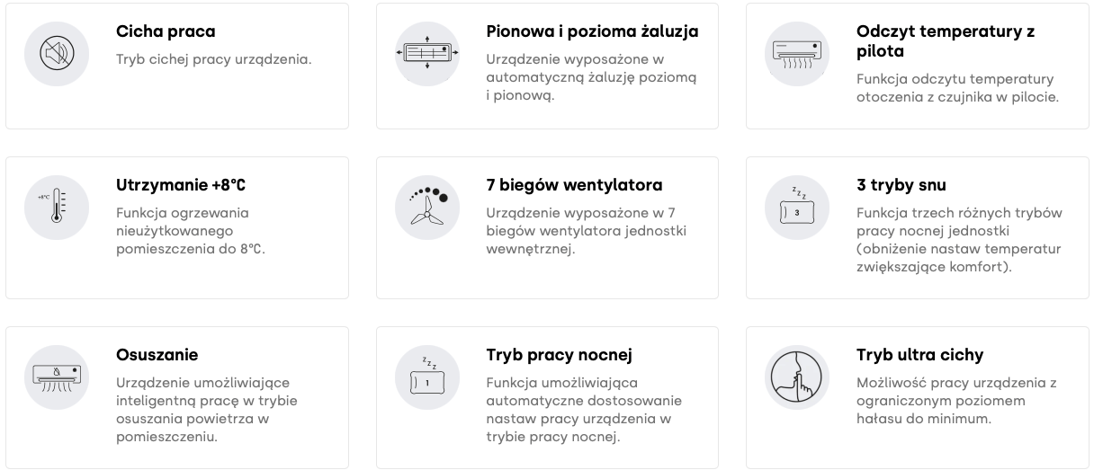
Task: Click the muted speaker icon for Cicha praca
Action: click(x=57, y=54)
